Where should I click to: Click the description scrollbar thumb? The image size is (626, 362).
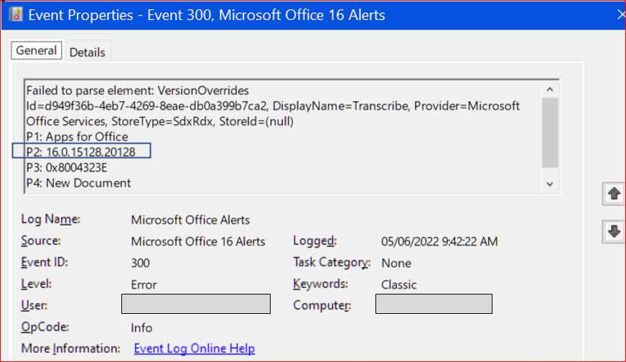(550, 133)
